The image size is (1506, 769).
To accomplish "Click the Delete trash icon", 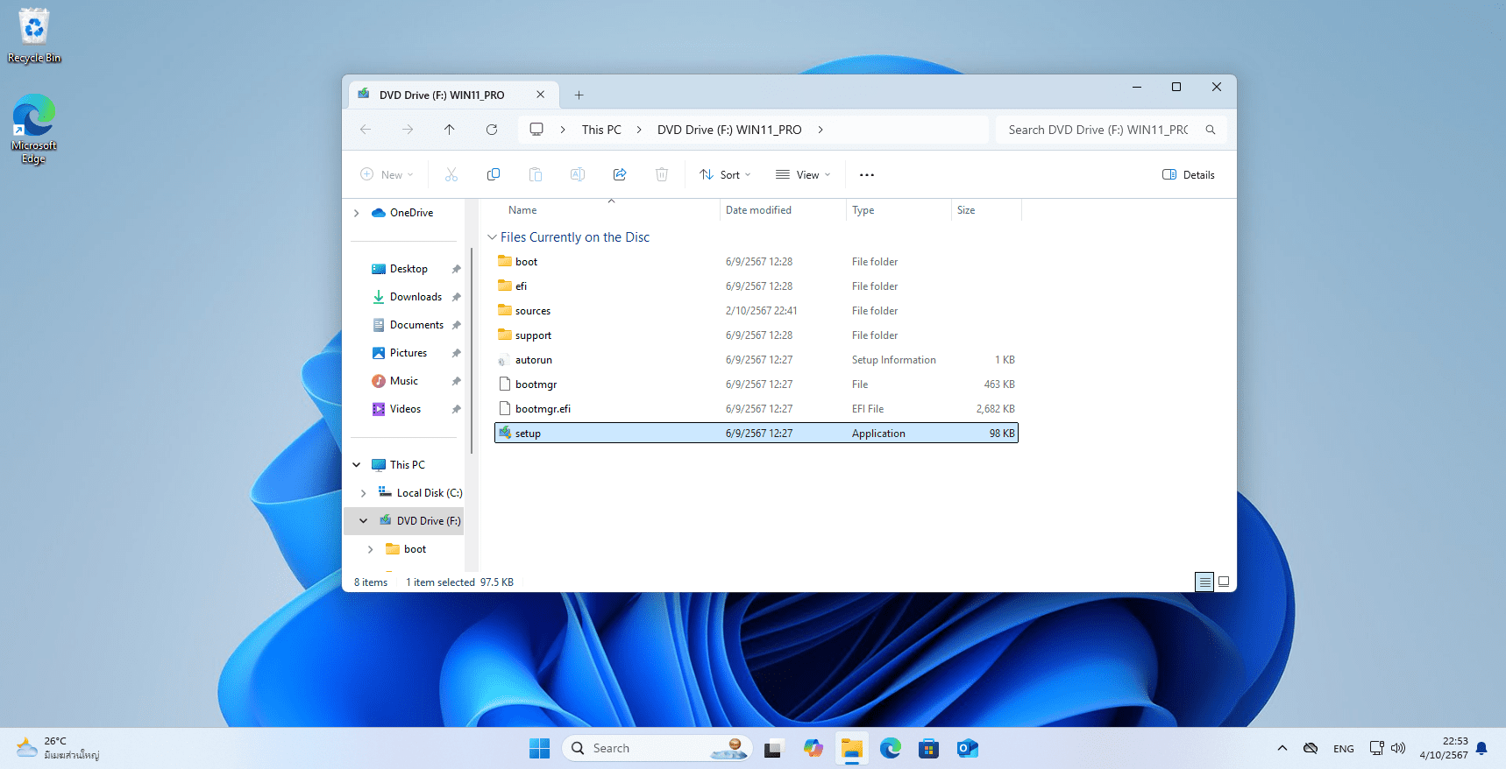I will (x=662, y=174).
